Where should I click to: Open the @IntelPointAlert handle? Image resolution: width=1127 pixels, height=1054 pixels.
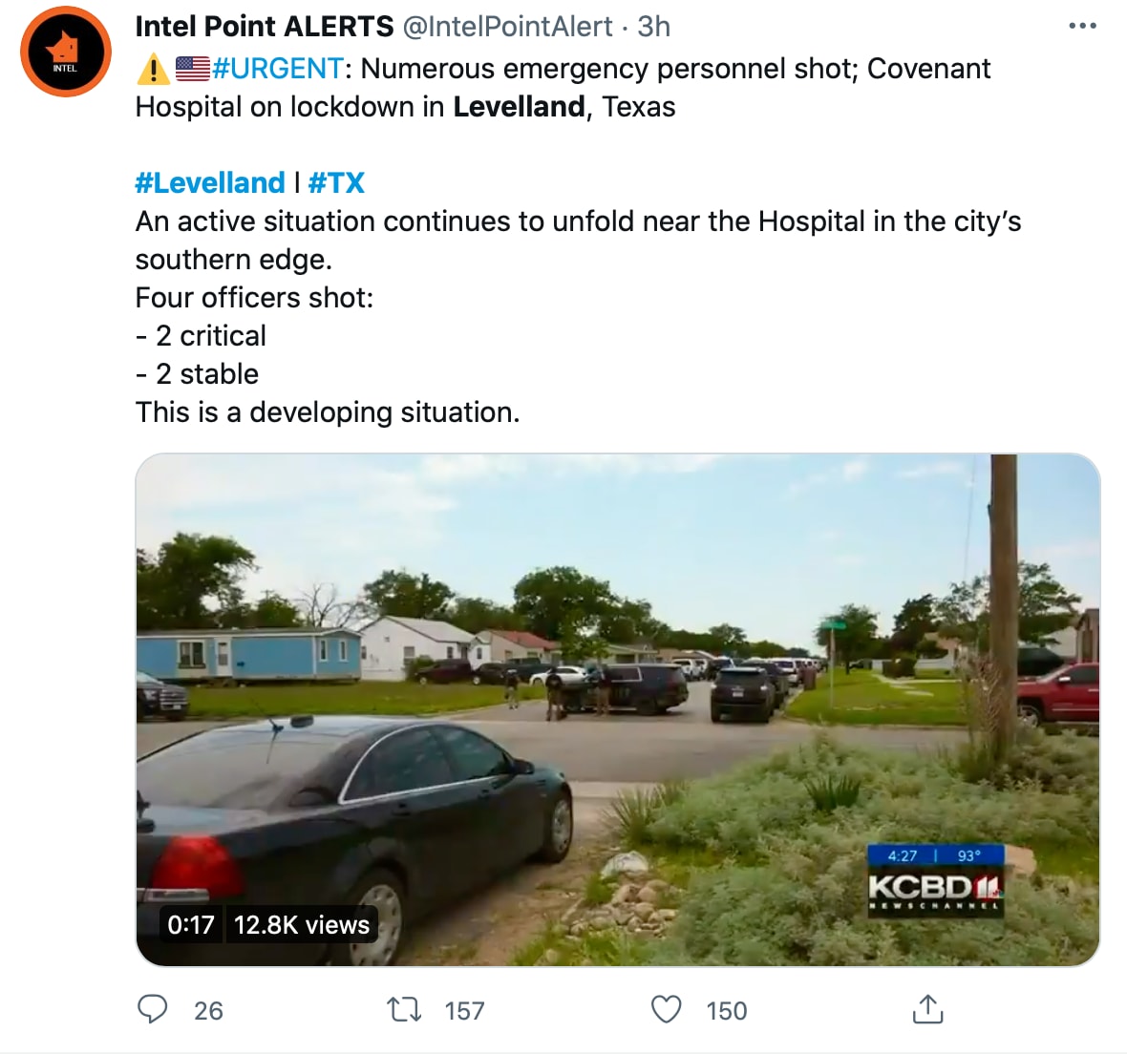tap(507, 27)
